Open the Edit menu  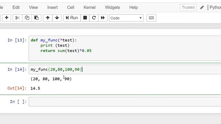click(16, 7)
